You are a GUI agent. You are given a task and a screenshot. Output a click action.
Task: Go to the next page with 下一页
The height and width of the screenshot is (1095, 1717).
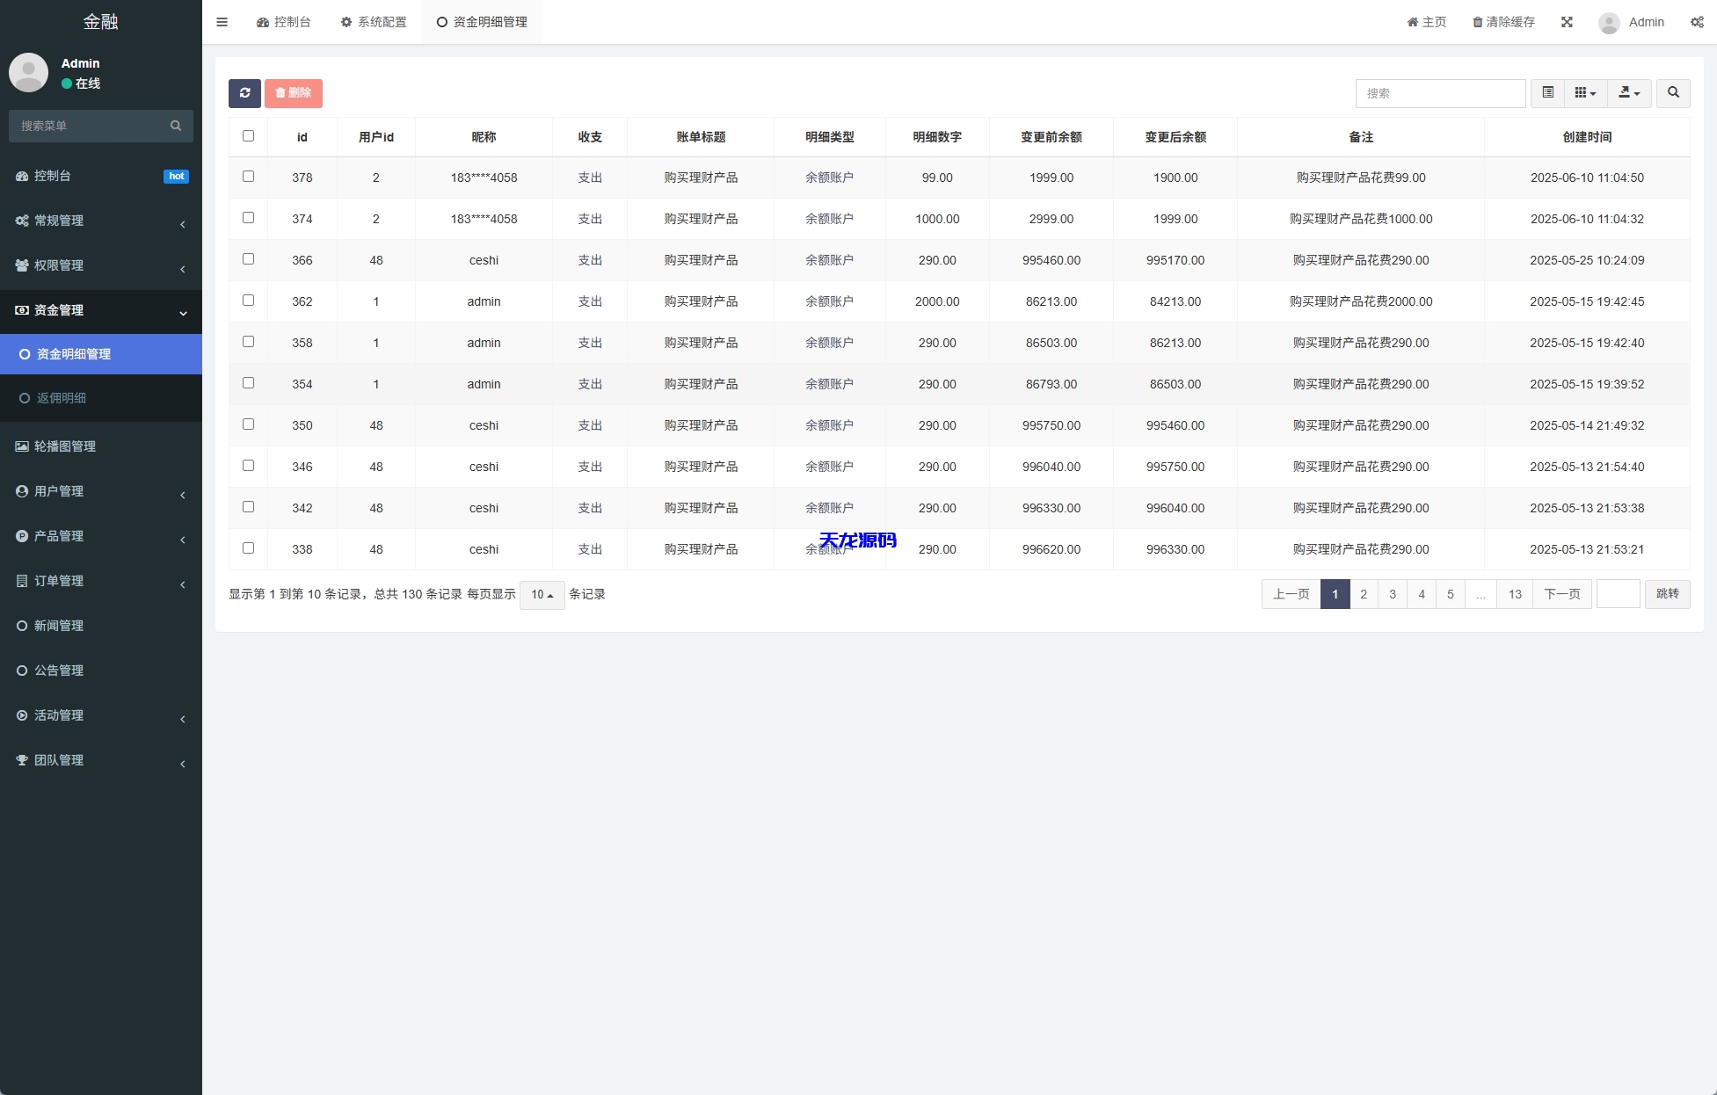point(1561,594)
